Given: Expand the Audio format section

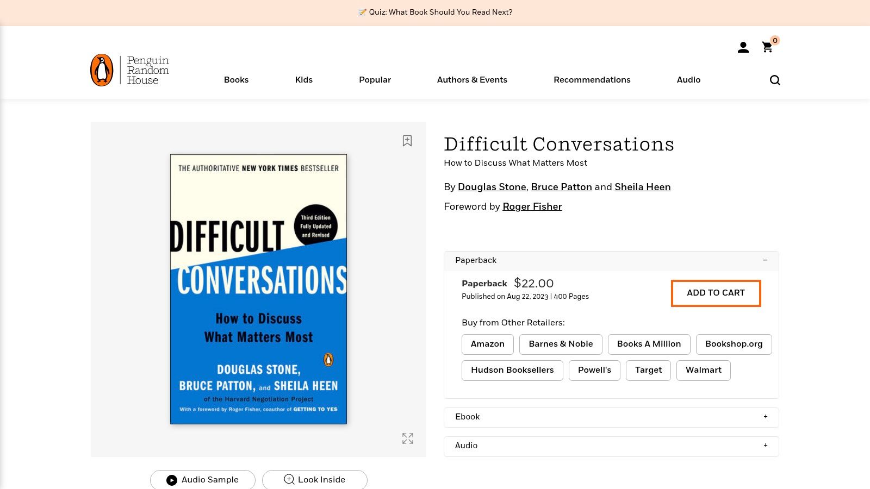Looking at the screenshot, I should click(765, 446).
